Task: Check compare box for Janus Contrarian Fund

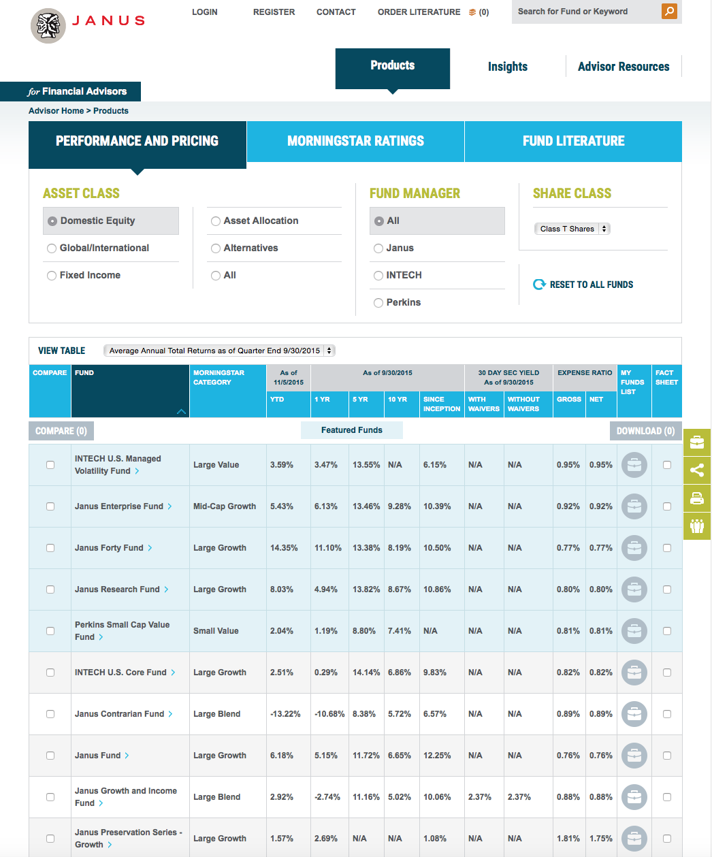Action: (50, 714)
